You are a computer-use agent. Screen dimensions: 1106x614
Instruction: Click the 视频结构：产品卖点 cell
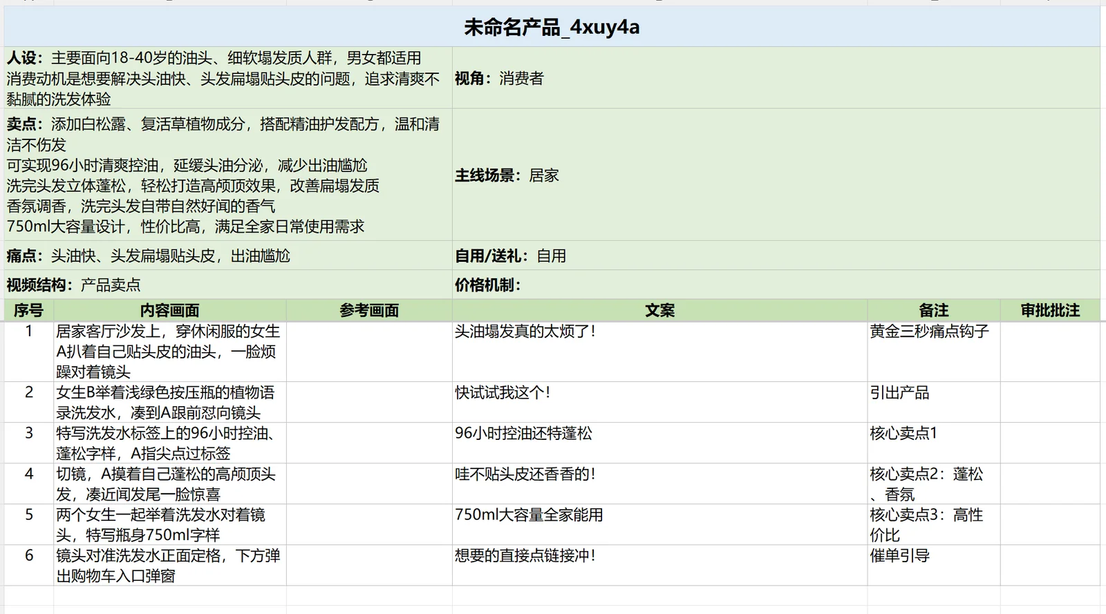pos(228,285)
